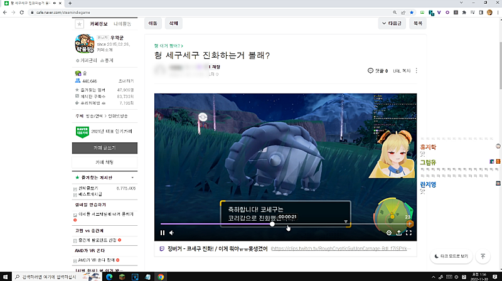Screen dimensions: 502x281
Task: Open the Chrome profile avatar
Action: coord(489,13)
